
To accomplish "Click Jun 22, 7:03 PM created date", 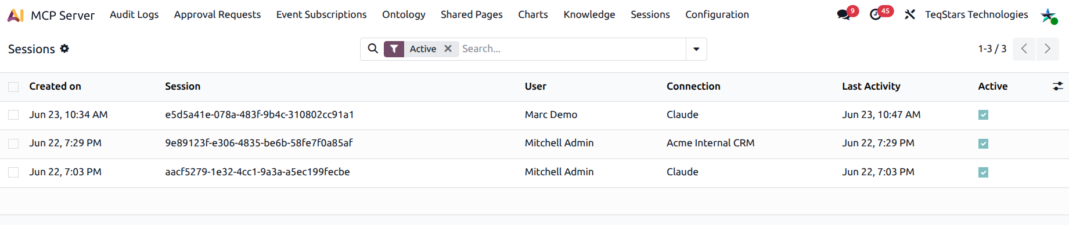I will coord(65,172).
